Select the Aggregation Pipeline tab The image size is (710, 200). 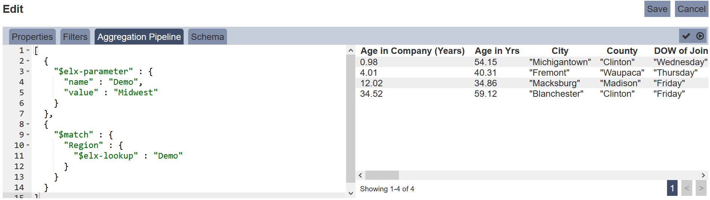click(139, 37)
